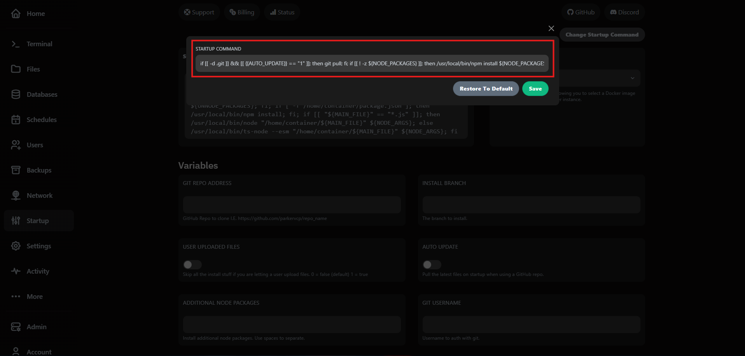Expand the More menu in the sidebar
Screen dimensions: 745x356
click(x=16, y=296)
